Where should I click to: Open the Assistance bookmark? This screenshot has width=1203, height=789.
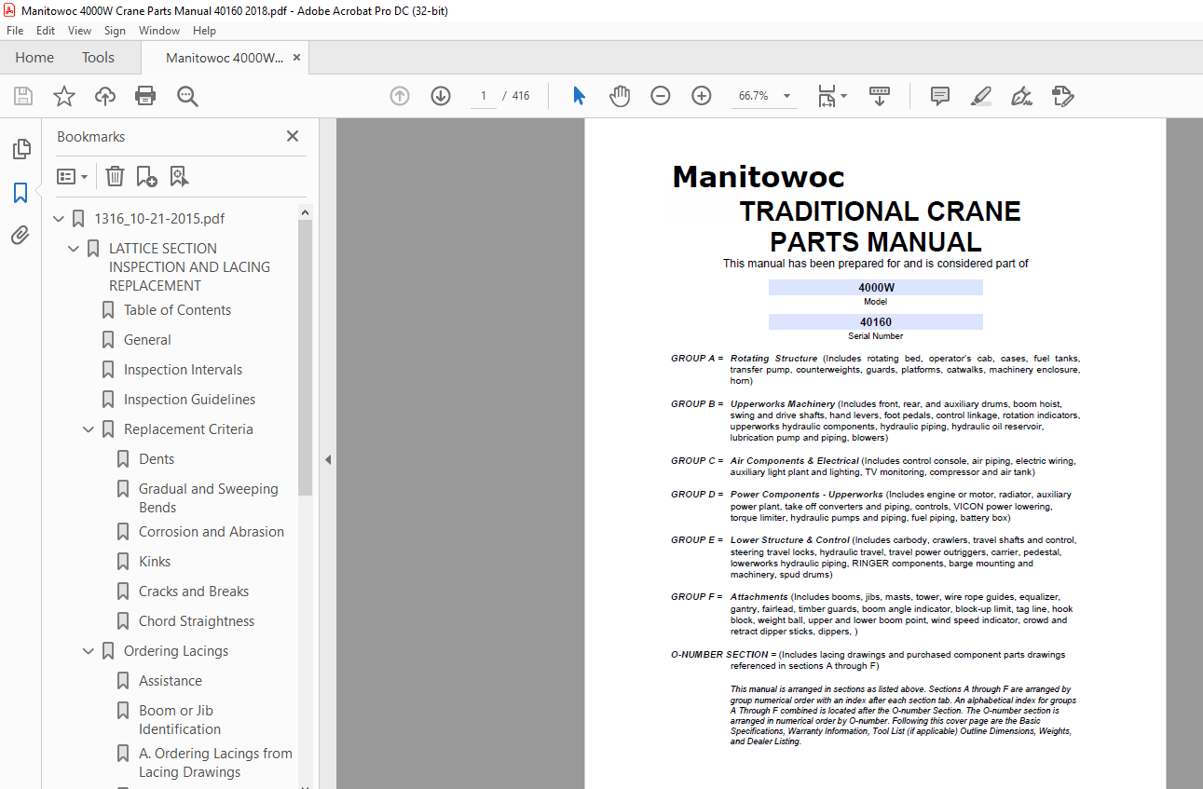[171, 681]
